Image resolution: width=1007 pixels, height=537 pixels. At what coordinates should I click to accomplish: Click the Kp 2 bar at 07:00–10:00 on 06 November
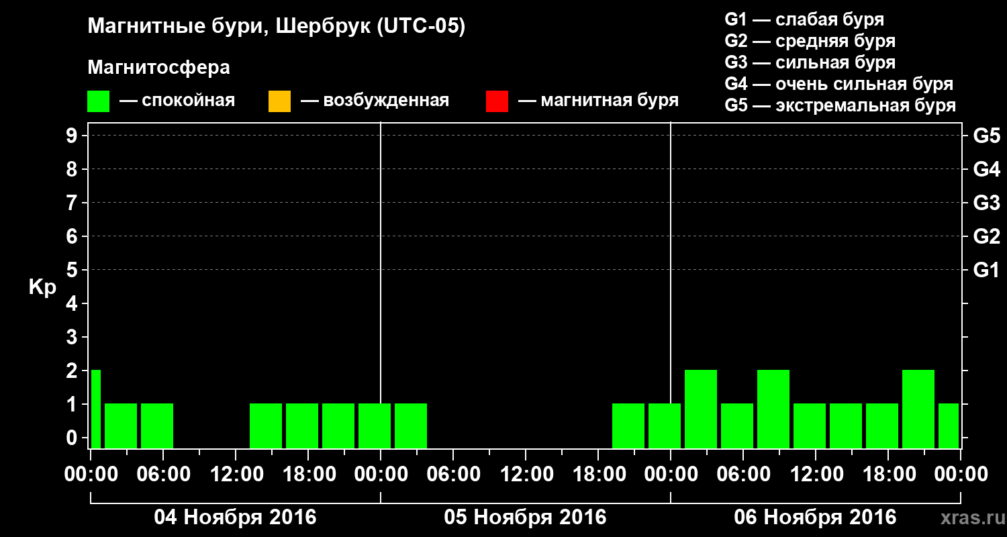click(x=773, y=409)
